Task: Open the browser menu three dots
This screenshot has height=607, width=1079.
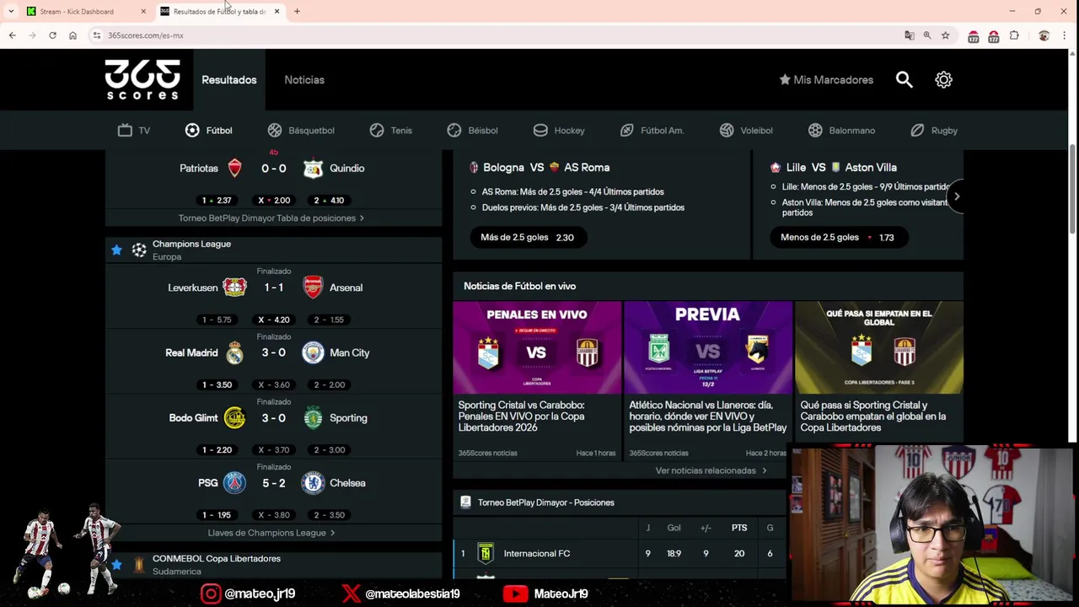Action: (1066, 35)
